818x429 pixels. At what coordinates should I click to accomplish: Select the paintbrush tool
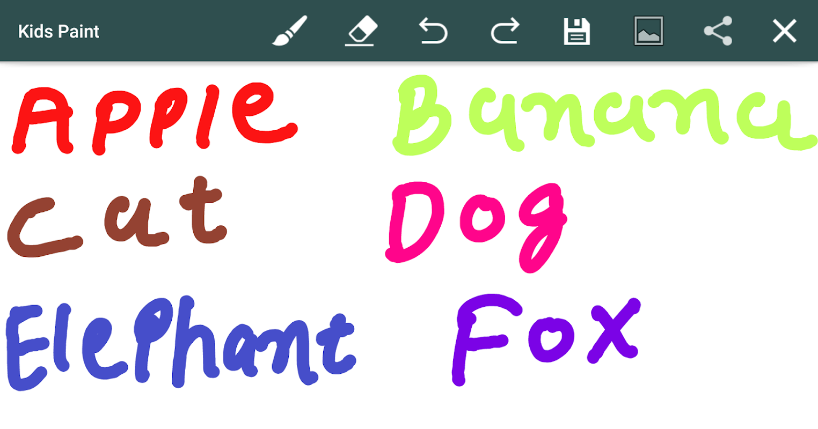(x=289, y=31)
